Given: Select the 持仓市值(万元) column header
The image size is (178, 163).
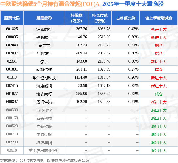Looking at the screenshot, I should [x=100, y=18].
